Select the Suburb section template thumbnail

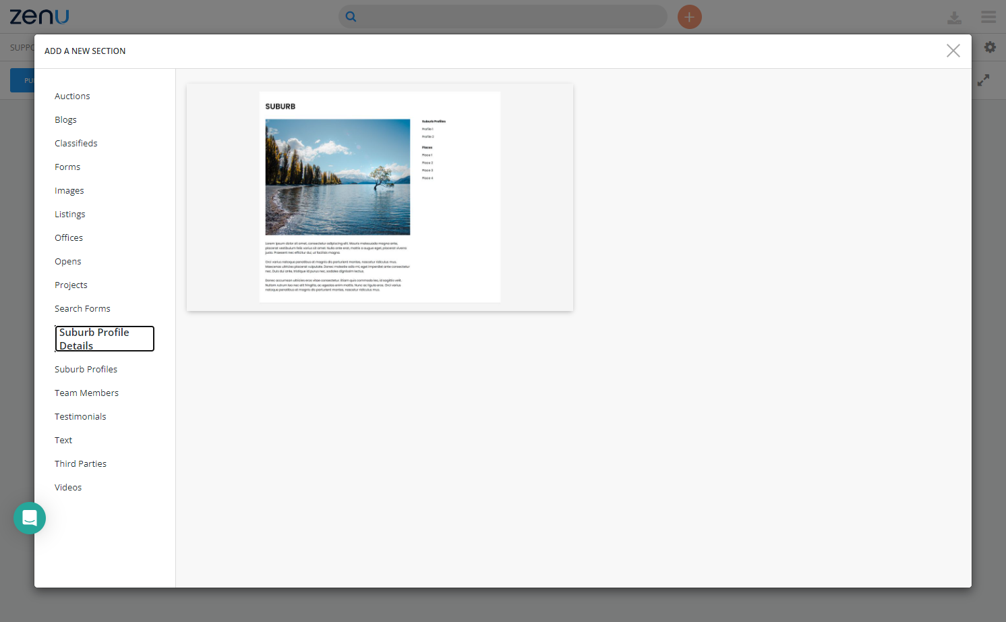coord(380,197)
